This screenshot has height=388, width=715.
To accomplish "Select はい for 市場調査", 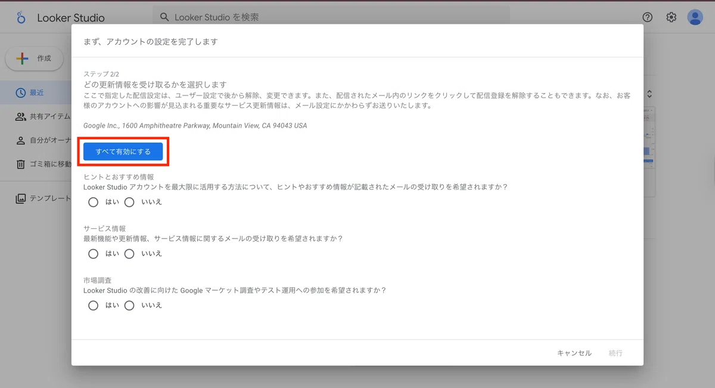I will click(93, 305).
